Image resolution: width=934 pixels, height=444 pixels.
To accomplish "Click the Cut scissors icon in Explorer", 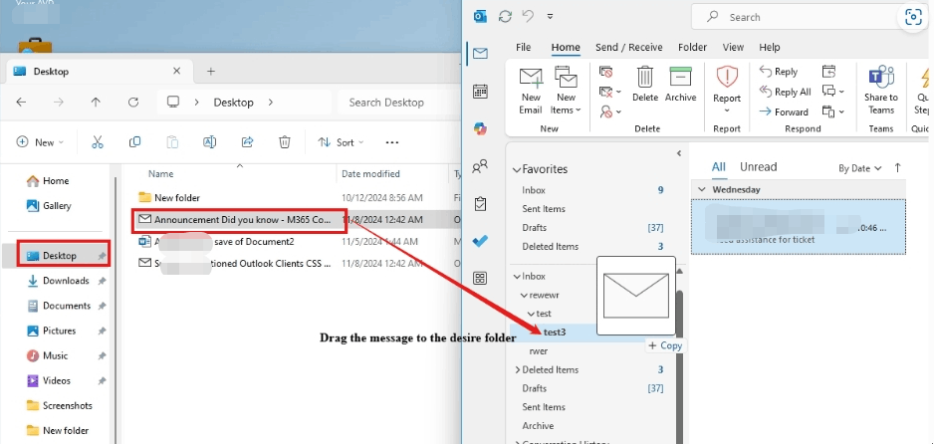I will point(98,142).
